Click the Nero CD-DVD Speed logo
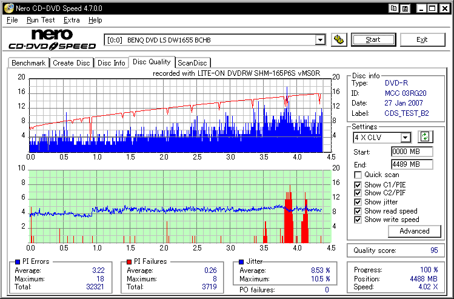Screen dimensions: 454x299 (52, 39)
